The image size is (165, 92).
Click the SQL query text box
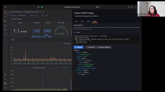point(107,39)
